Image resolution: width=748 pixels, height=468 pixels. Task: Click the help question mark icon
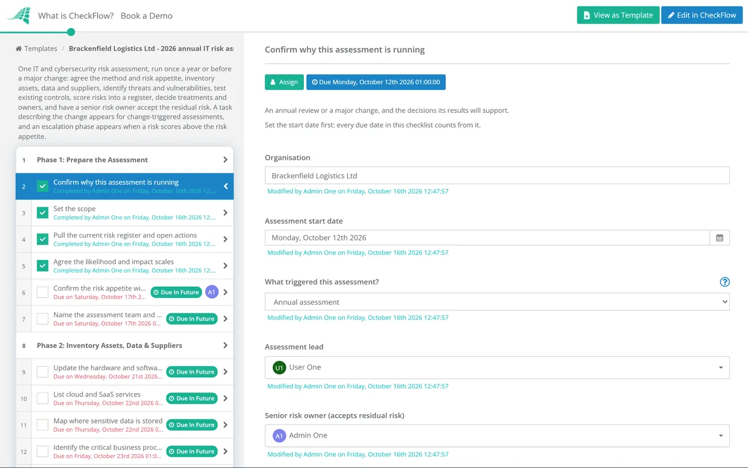(725, 282)
